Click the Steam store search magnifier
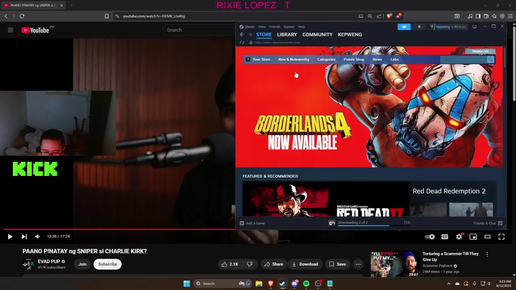The width and height of the screenshot is (516, 290). (490, 59)
